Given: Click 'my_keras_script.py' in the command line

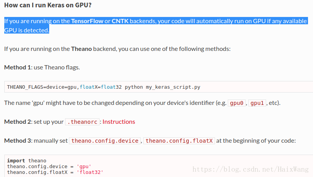Looking at the screenshot, I should (173, 87).
